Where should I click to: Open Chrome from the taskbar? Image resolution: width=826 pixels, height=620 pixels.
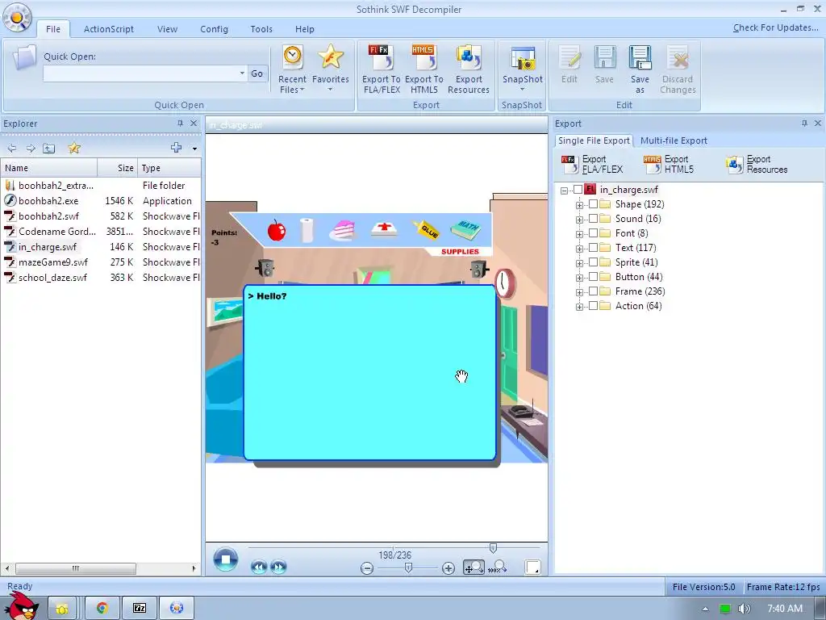[102, 609]
